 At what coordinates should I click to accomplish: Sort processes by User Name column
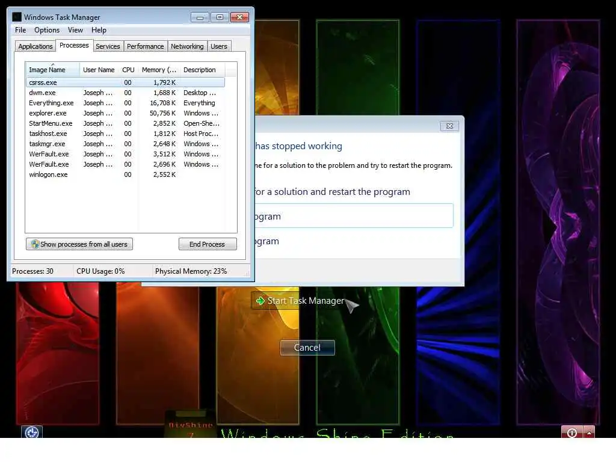[99, 70]
